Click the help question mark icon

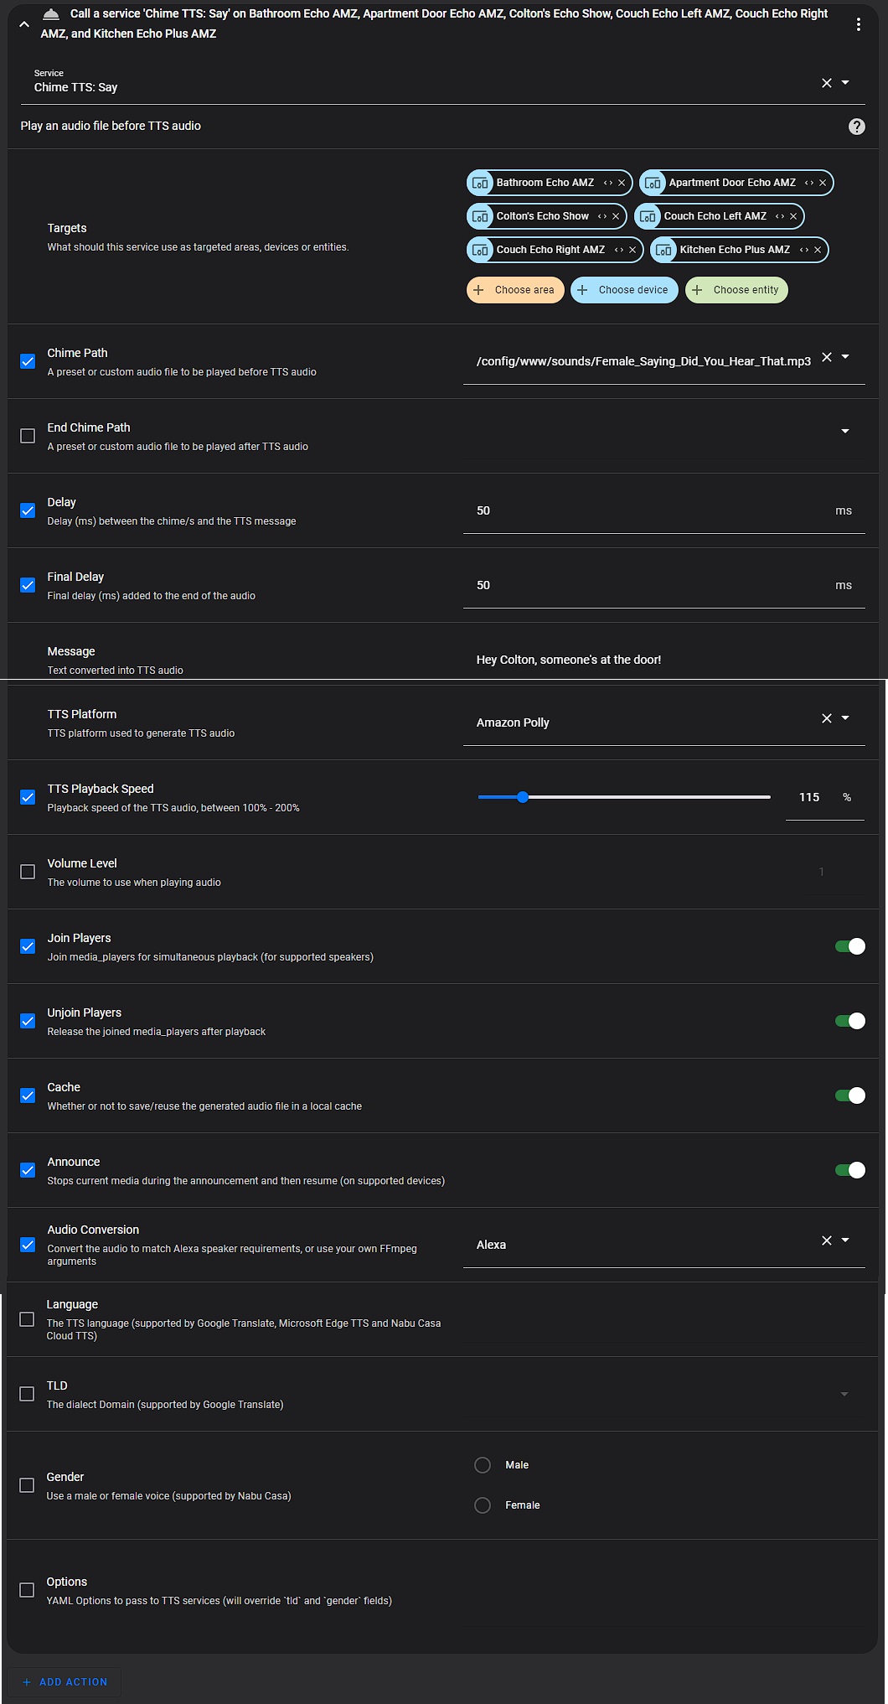(x=856, y=127)
